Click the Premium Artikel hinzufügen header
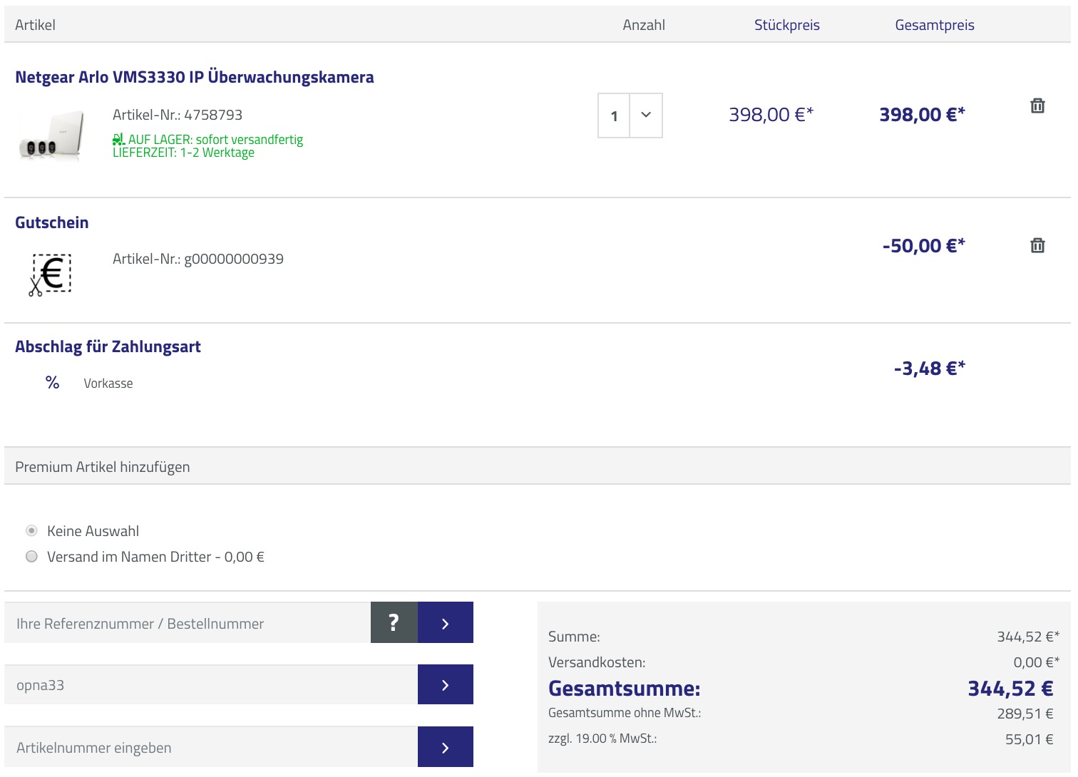1078x777 pixels. (x=103, y=467)
